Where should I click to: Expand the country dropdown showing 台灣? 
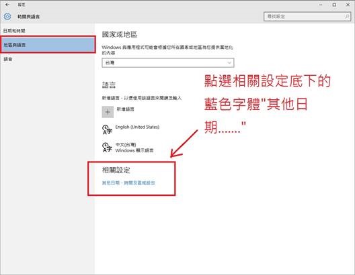(168, 63)
